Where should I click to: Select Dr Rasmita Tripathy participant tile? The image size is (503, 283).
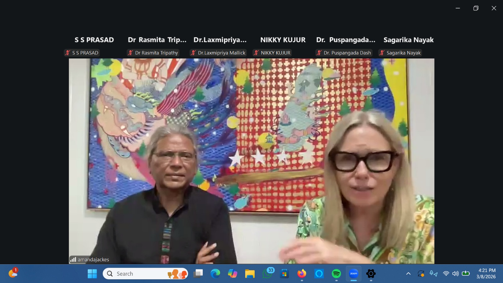tap(157, 40)
